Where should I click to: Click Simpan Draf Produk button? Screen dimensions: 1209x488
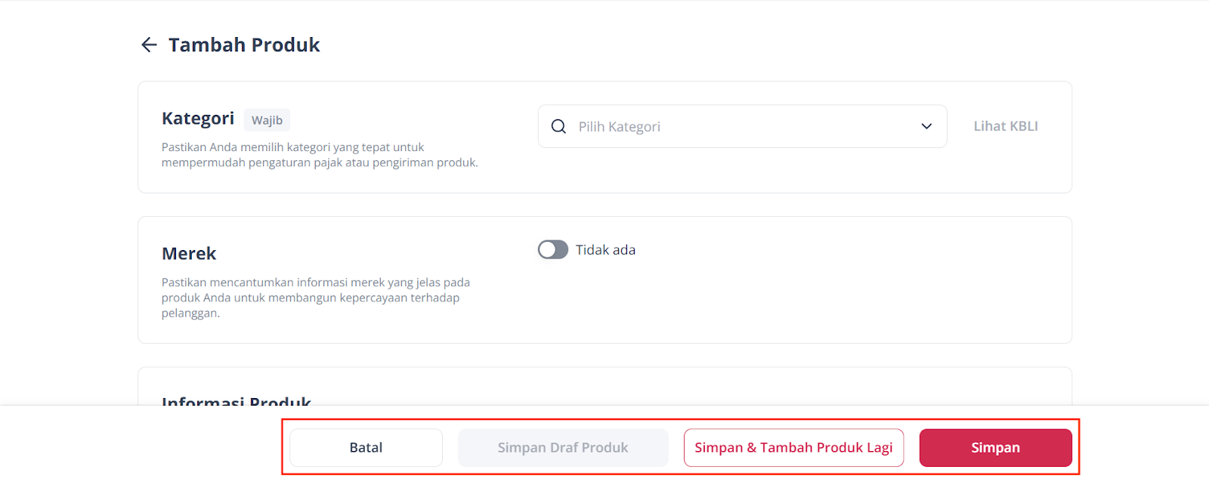coord(563,448)
